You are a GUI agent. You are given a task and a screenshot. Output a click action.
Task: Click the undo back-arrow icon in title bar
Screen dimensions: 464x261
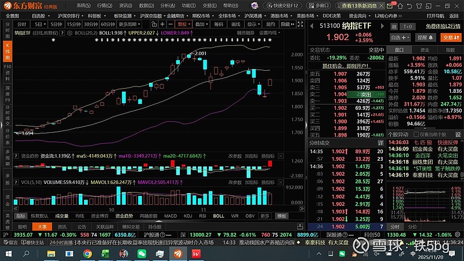(409, 6)
